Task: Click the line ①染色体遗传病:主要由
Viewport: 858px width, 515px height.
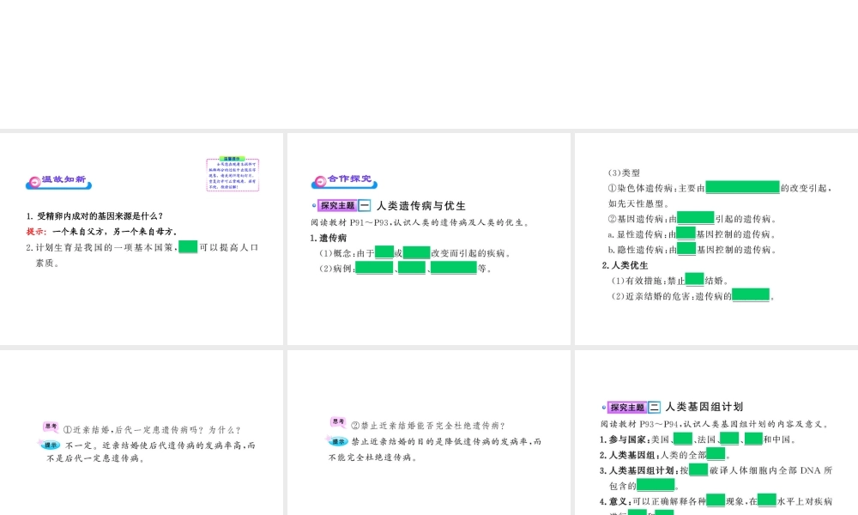Action: (720, 188)
